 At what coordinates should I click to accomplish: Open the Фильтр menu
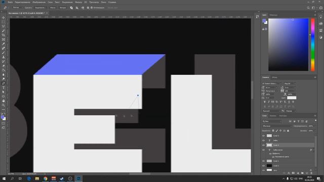pos(78,2)
